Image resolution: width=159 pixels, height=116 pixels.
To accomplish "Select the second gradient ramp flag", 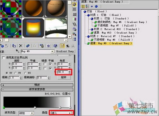I will click(x=35, y=108).
